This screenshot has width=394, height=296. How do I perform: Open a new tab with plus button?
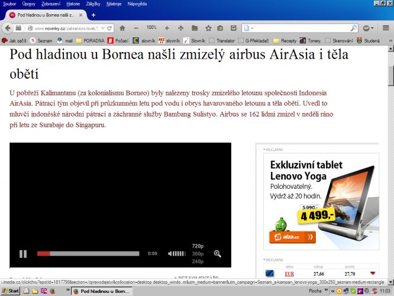[93, 15]
